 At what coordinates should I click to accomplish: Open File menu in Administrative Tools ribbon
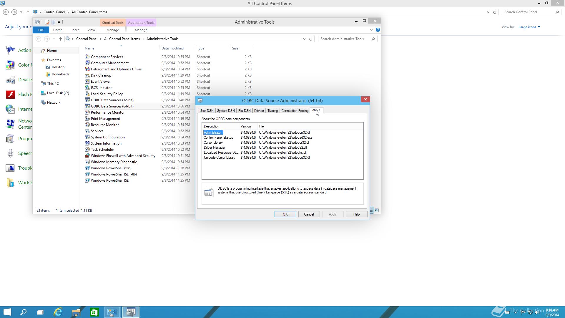[41, 30]
